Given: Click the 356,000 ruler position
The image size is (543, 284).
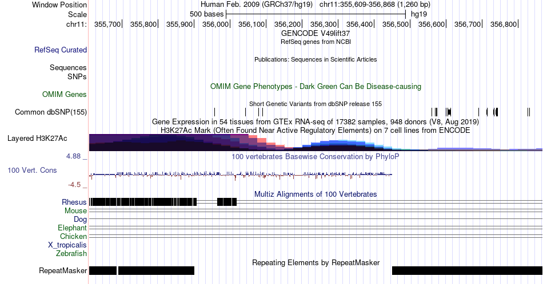Looking at the screenshot, I should point(215,24).
